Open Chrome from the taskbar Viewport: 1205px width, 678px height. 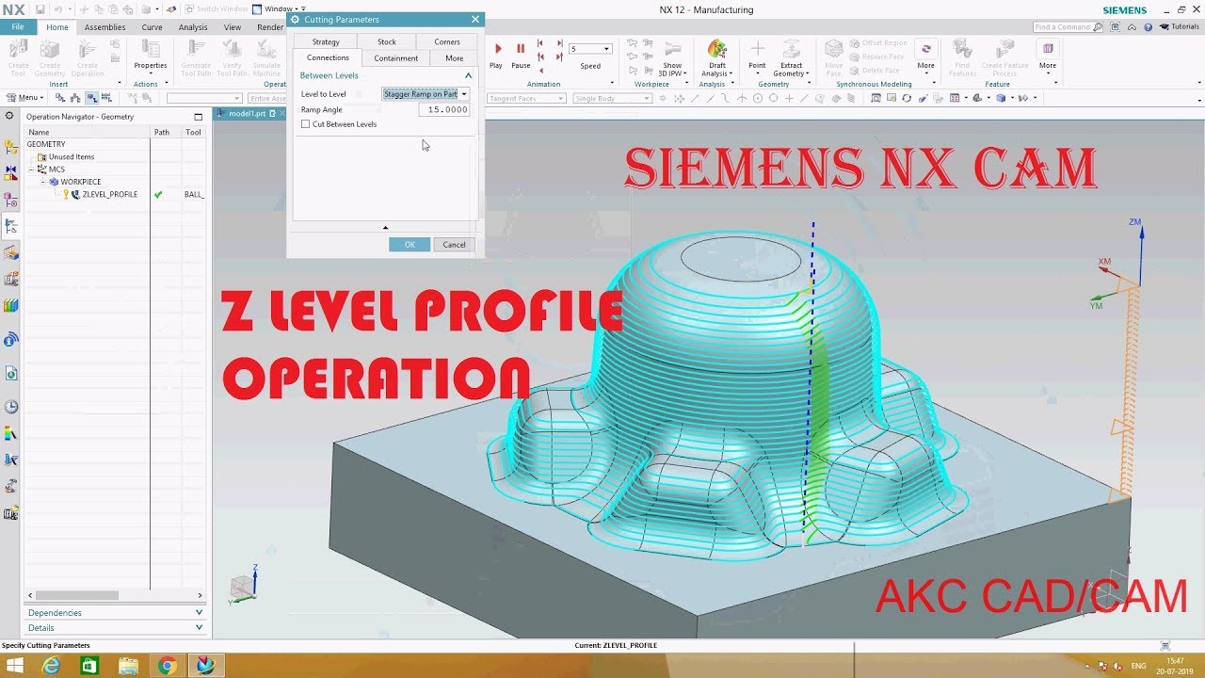pos(167,666)
